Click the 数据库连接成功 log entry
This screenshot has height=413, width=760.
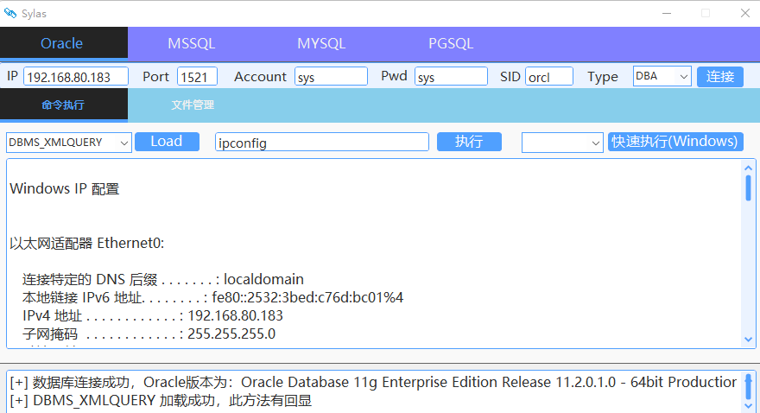[373, 382]
